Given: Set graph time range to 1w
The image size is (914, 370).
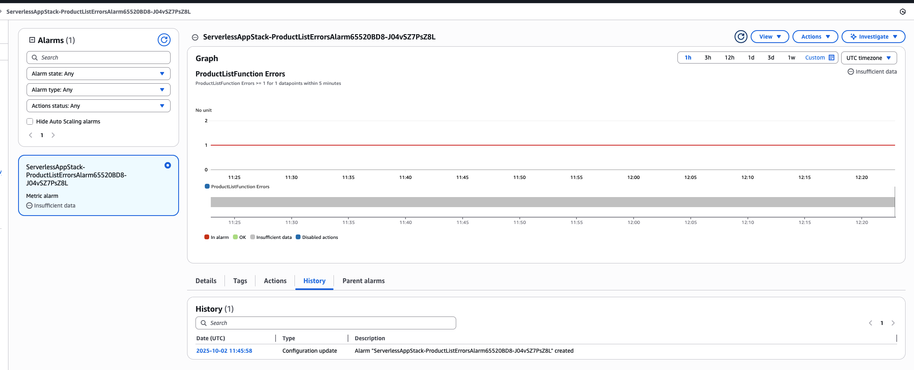Looking at the screenshot, I should tap(791, 58).
